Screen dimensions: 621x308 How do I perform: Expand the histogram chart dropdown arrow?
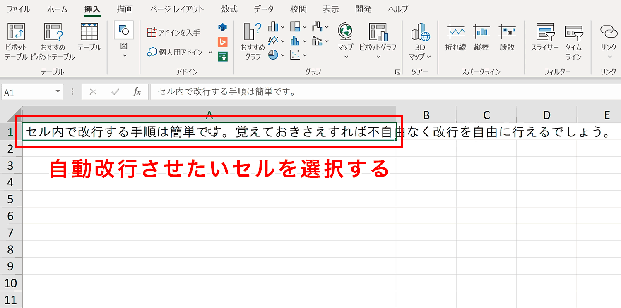(x=305, y=41)
